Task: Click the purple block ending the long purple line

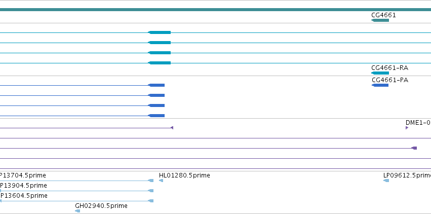Action: pos(414,148)
